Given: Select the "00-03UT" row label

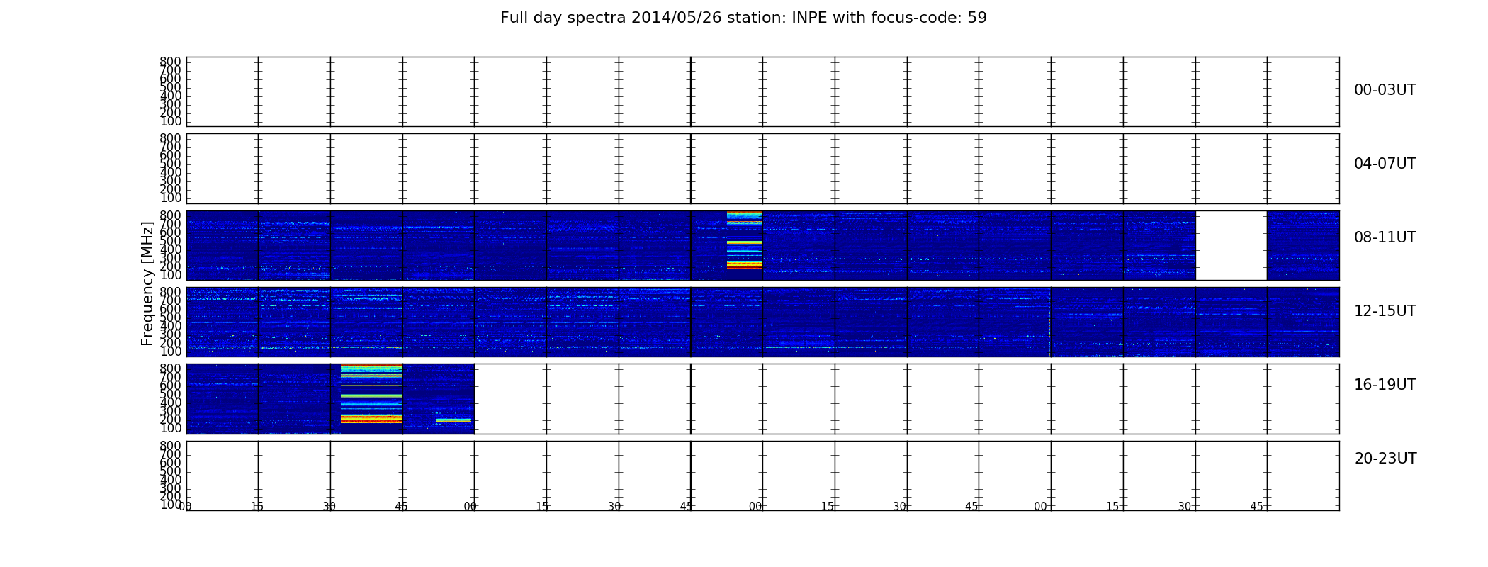Looking at the screenshot, I should pos(1385,90).
